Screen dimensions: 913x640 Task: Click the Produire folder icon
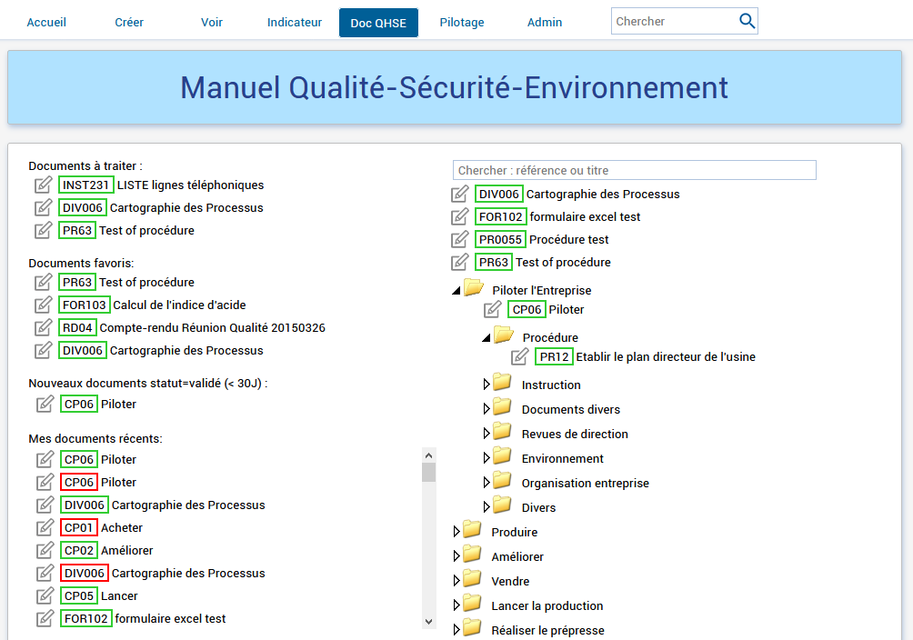click(472, 529)
